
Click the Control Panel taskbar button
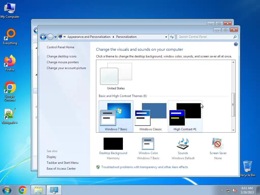point(54,190)
